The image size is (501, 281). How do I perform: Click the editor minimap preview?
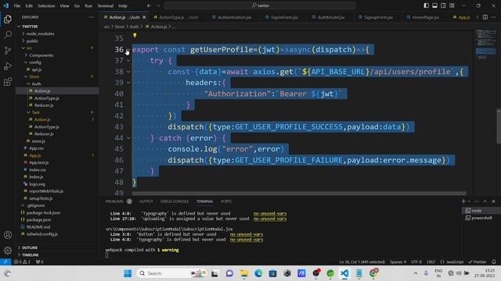(486, 44)
